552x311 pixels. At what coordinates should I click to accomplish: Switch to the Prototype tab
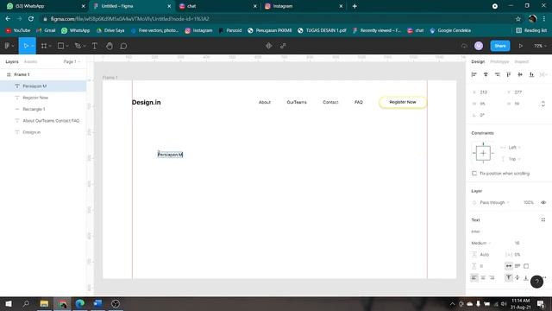499,61
